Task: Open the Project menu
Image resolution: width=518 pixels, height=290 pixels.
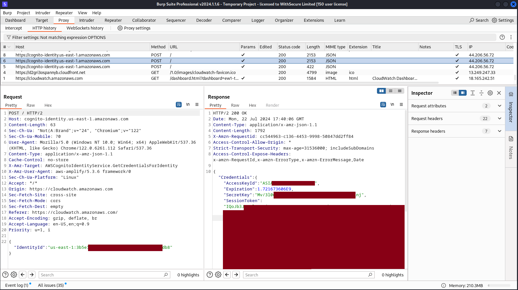Action: (23, 13)
